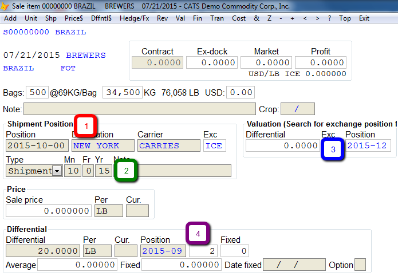The image size is (398, 276).
Task: Click the Market value field
Action: tap(266, 62)
